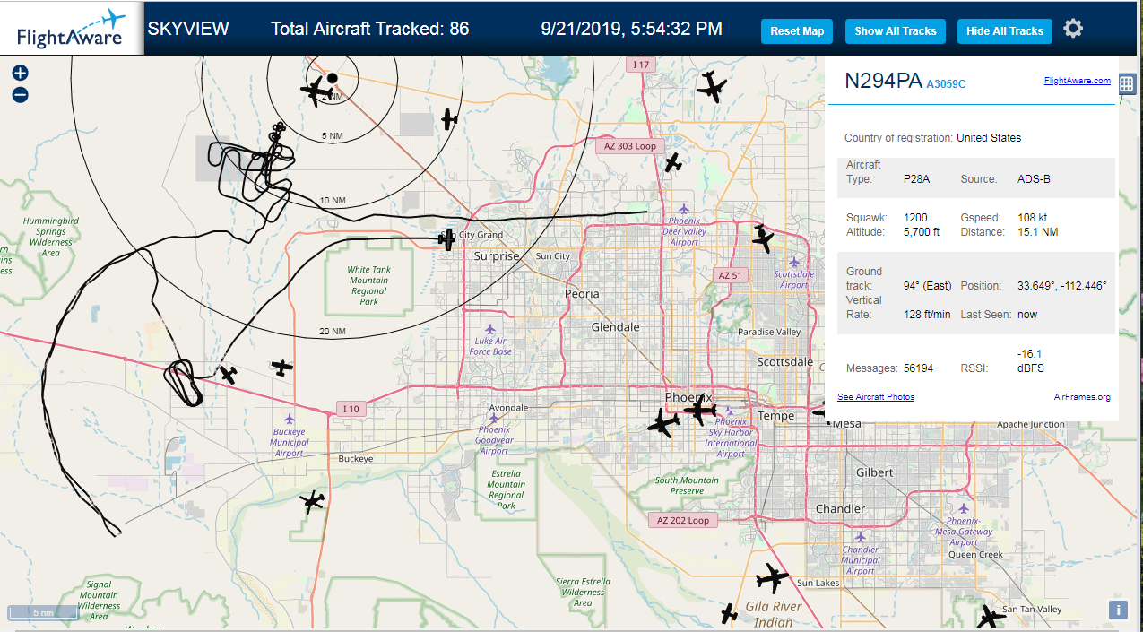The image size is (1143, 632).
Task: Select the aircraft southwest of Buckeye
Action: point(312,500)
